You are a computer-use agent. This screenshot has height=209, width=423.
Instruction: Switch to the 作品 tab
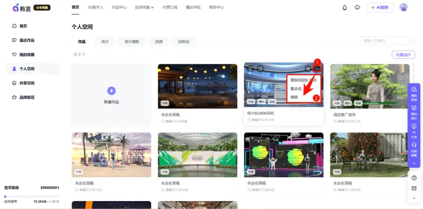click(82, 42)
